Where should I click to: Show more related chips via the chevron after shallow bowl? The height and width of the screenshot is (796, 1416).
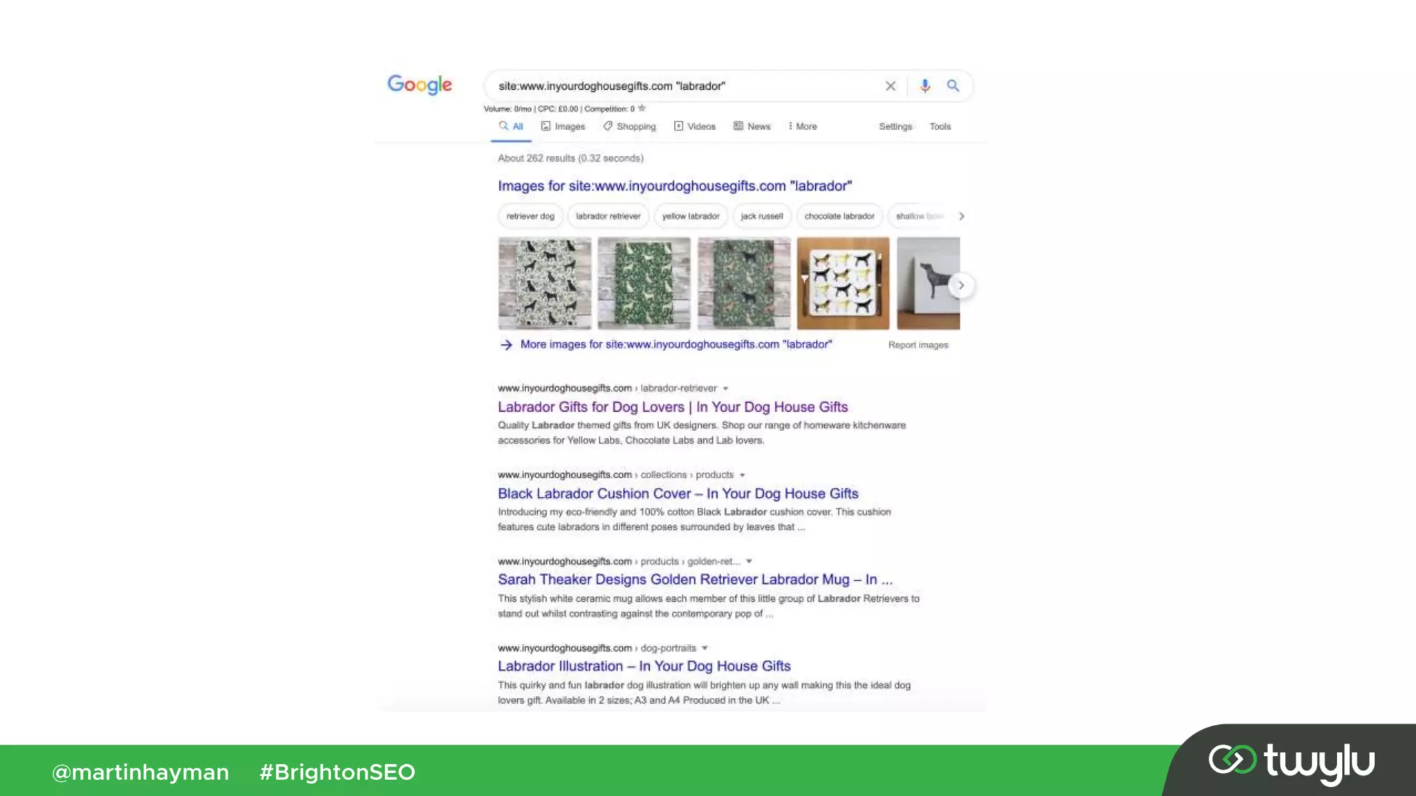[961, 216]
